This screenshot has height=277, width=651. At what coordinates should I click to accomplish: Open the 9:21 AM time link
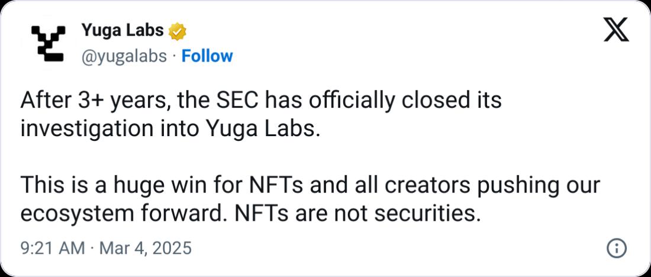(52, 248)
